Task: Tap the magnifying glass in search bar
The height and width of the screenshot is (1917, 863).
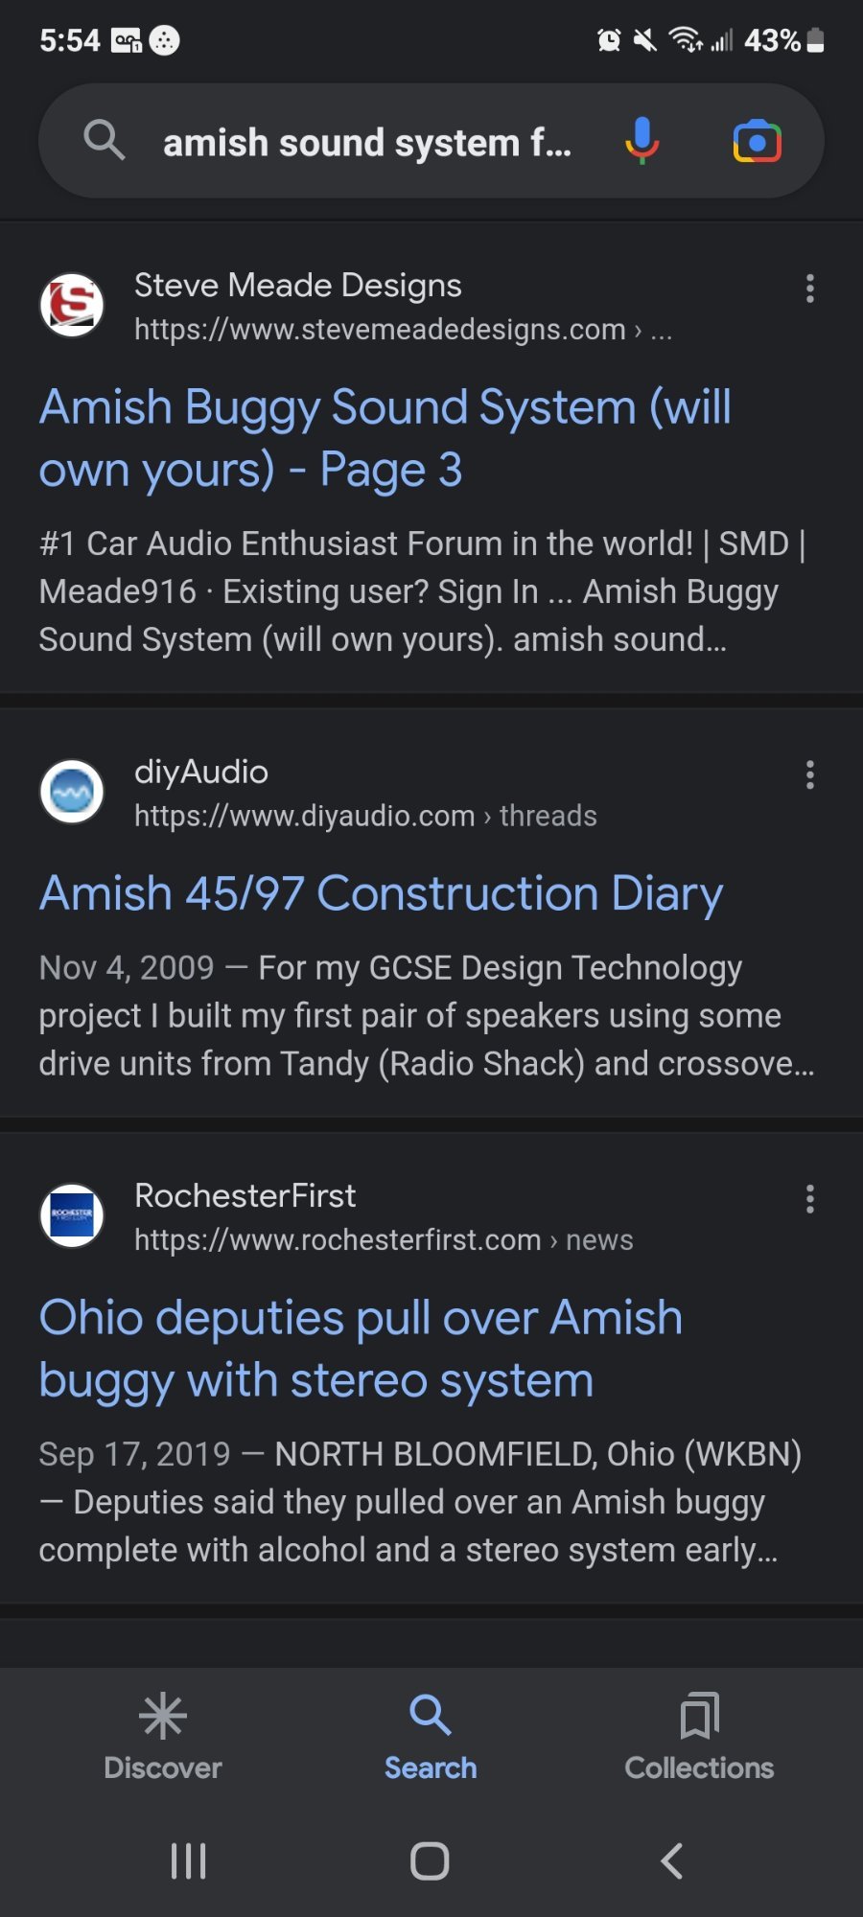Action: pyautogui.click(x=104, y=141)
